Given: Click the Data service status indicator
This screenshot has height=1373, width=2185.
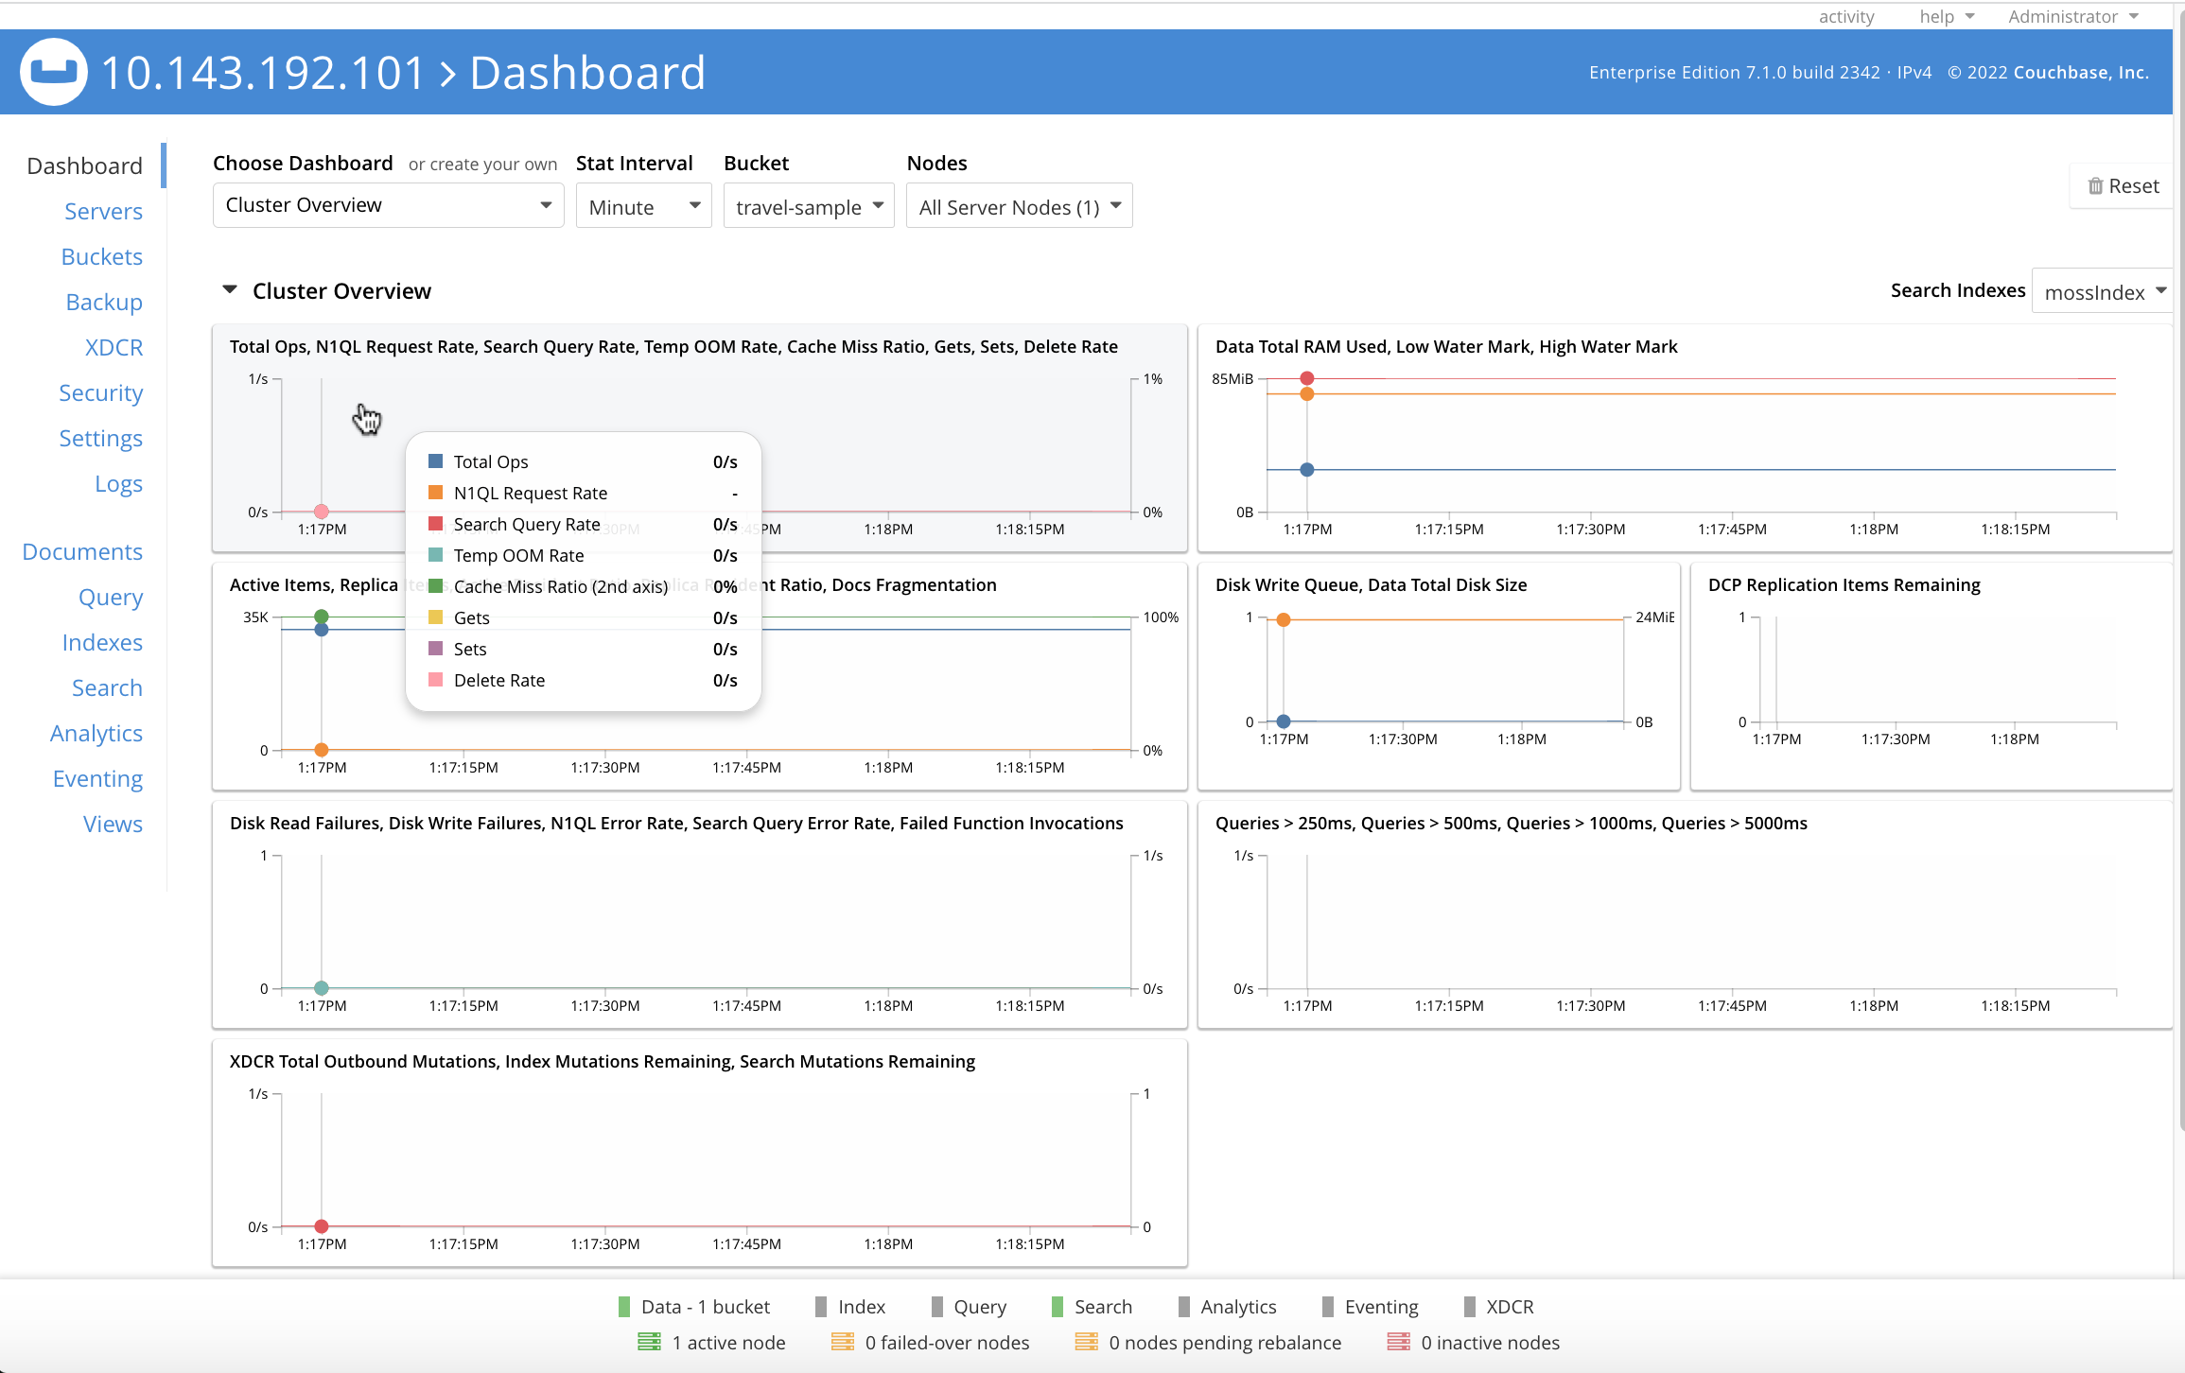Looking at the screenshot, I should 623,1306.
